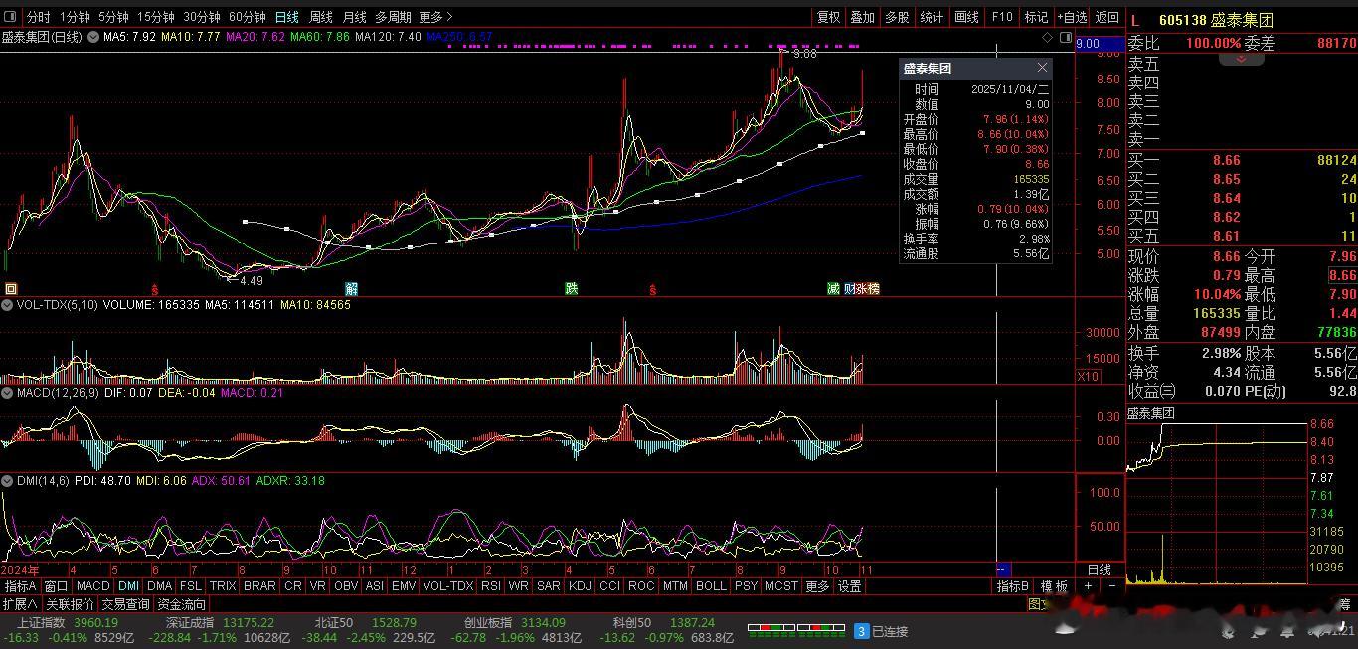Image resolution: width=1358 pixels, height=649 pixels.
Task: Click the 减 event marker on the chart
Action: coord(833,289)
